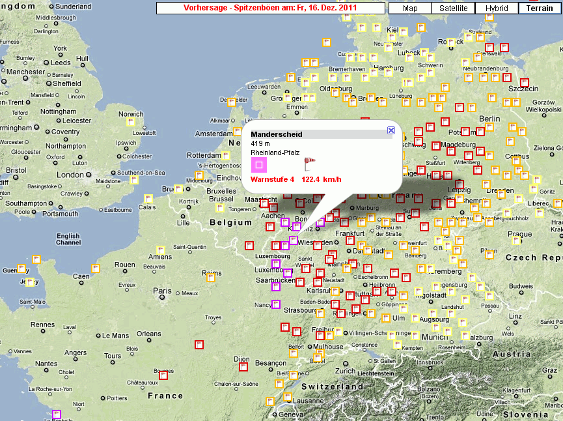Click the orange marker at Den Helder
The height and width of the screenshot is (421, 563).
pos(232,102)
